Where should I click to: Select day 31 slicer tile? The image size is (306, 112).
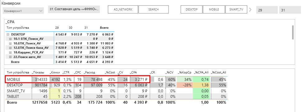[x=290, y=10]
